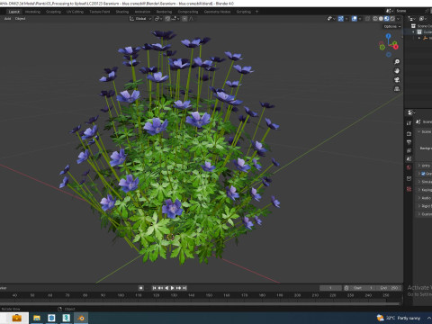Click the End frame field in timeline
The height and width of the screenshot is (324, 432).
pos(389,288)
